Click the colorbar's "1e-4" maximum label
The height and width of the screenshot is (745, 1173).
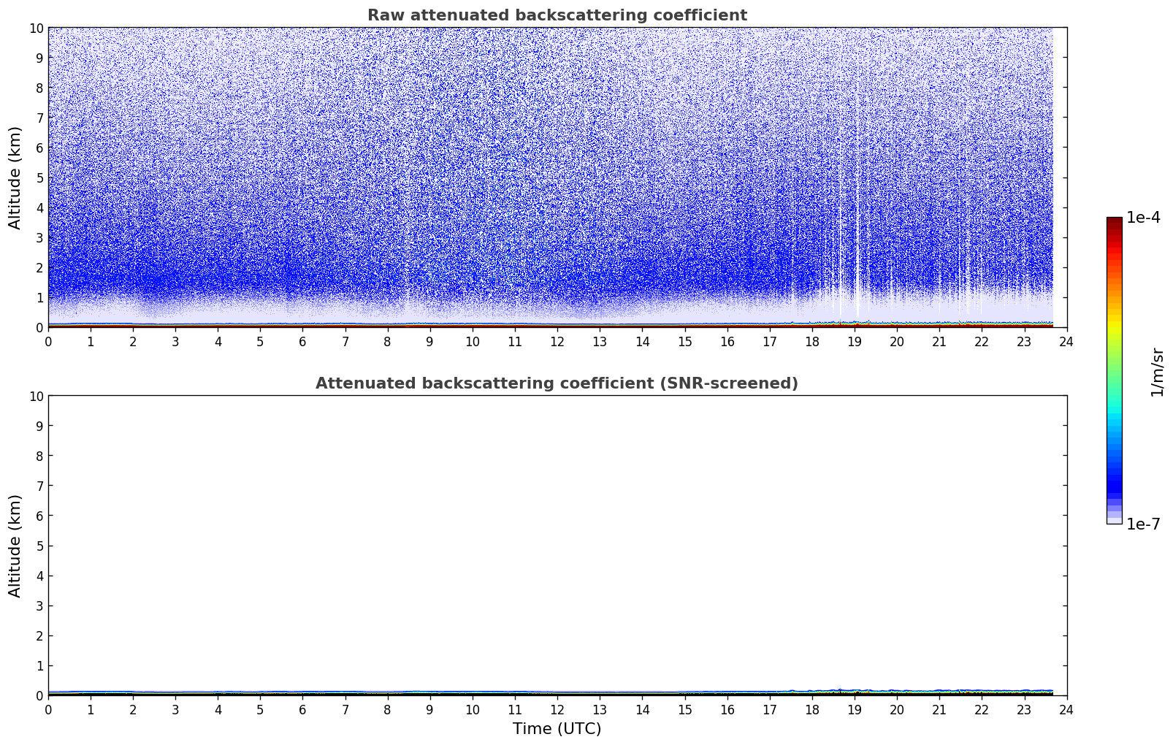(x=1143, y=218)
